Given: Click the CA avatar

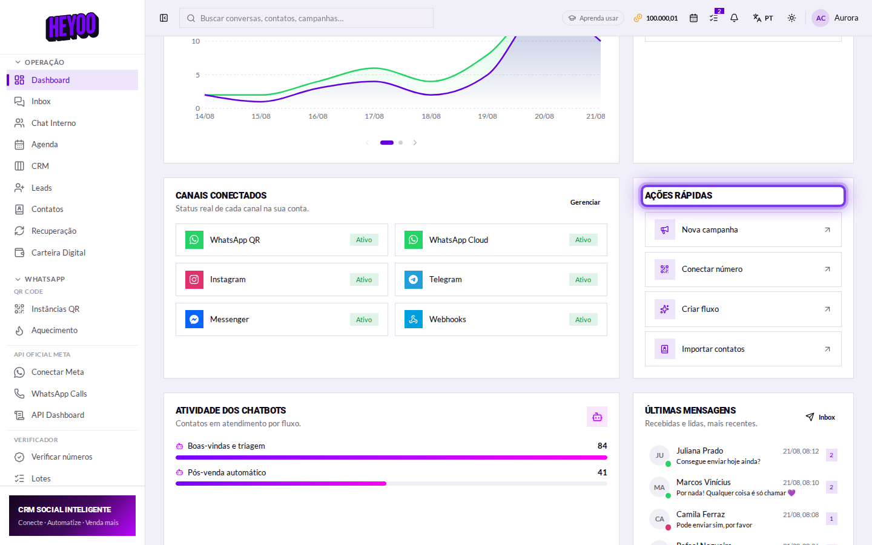Looking at the screenshot, I should pyautogui.click(x=659, y=519).
